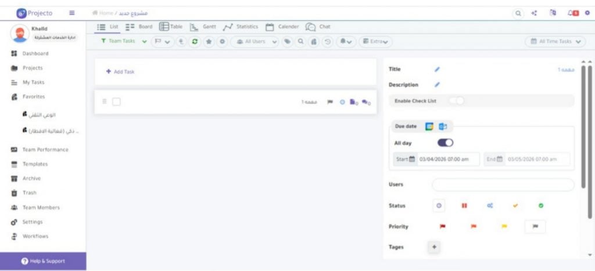
Task: Open Help & Support
Action: (43, 261)
